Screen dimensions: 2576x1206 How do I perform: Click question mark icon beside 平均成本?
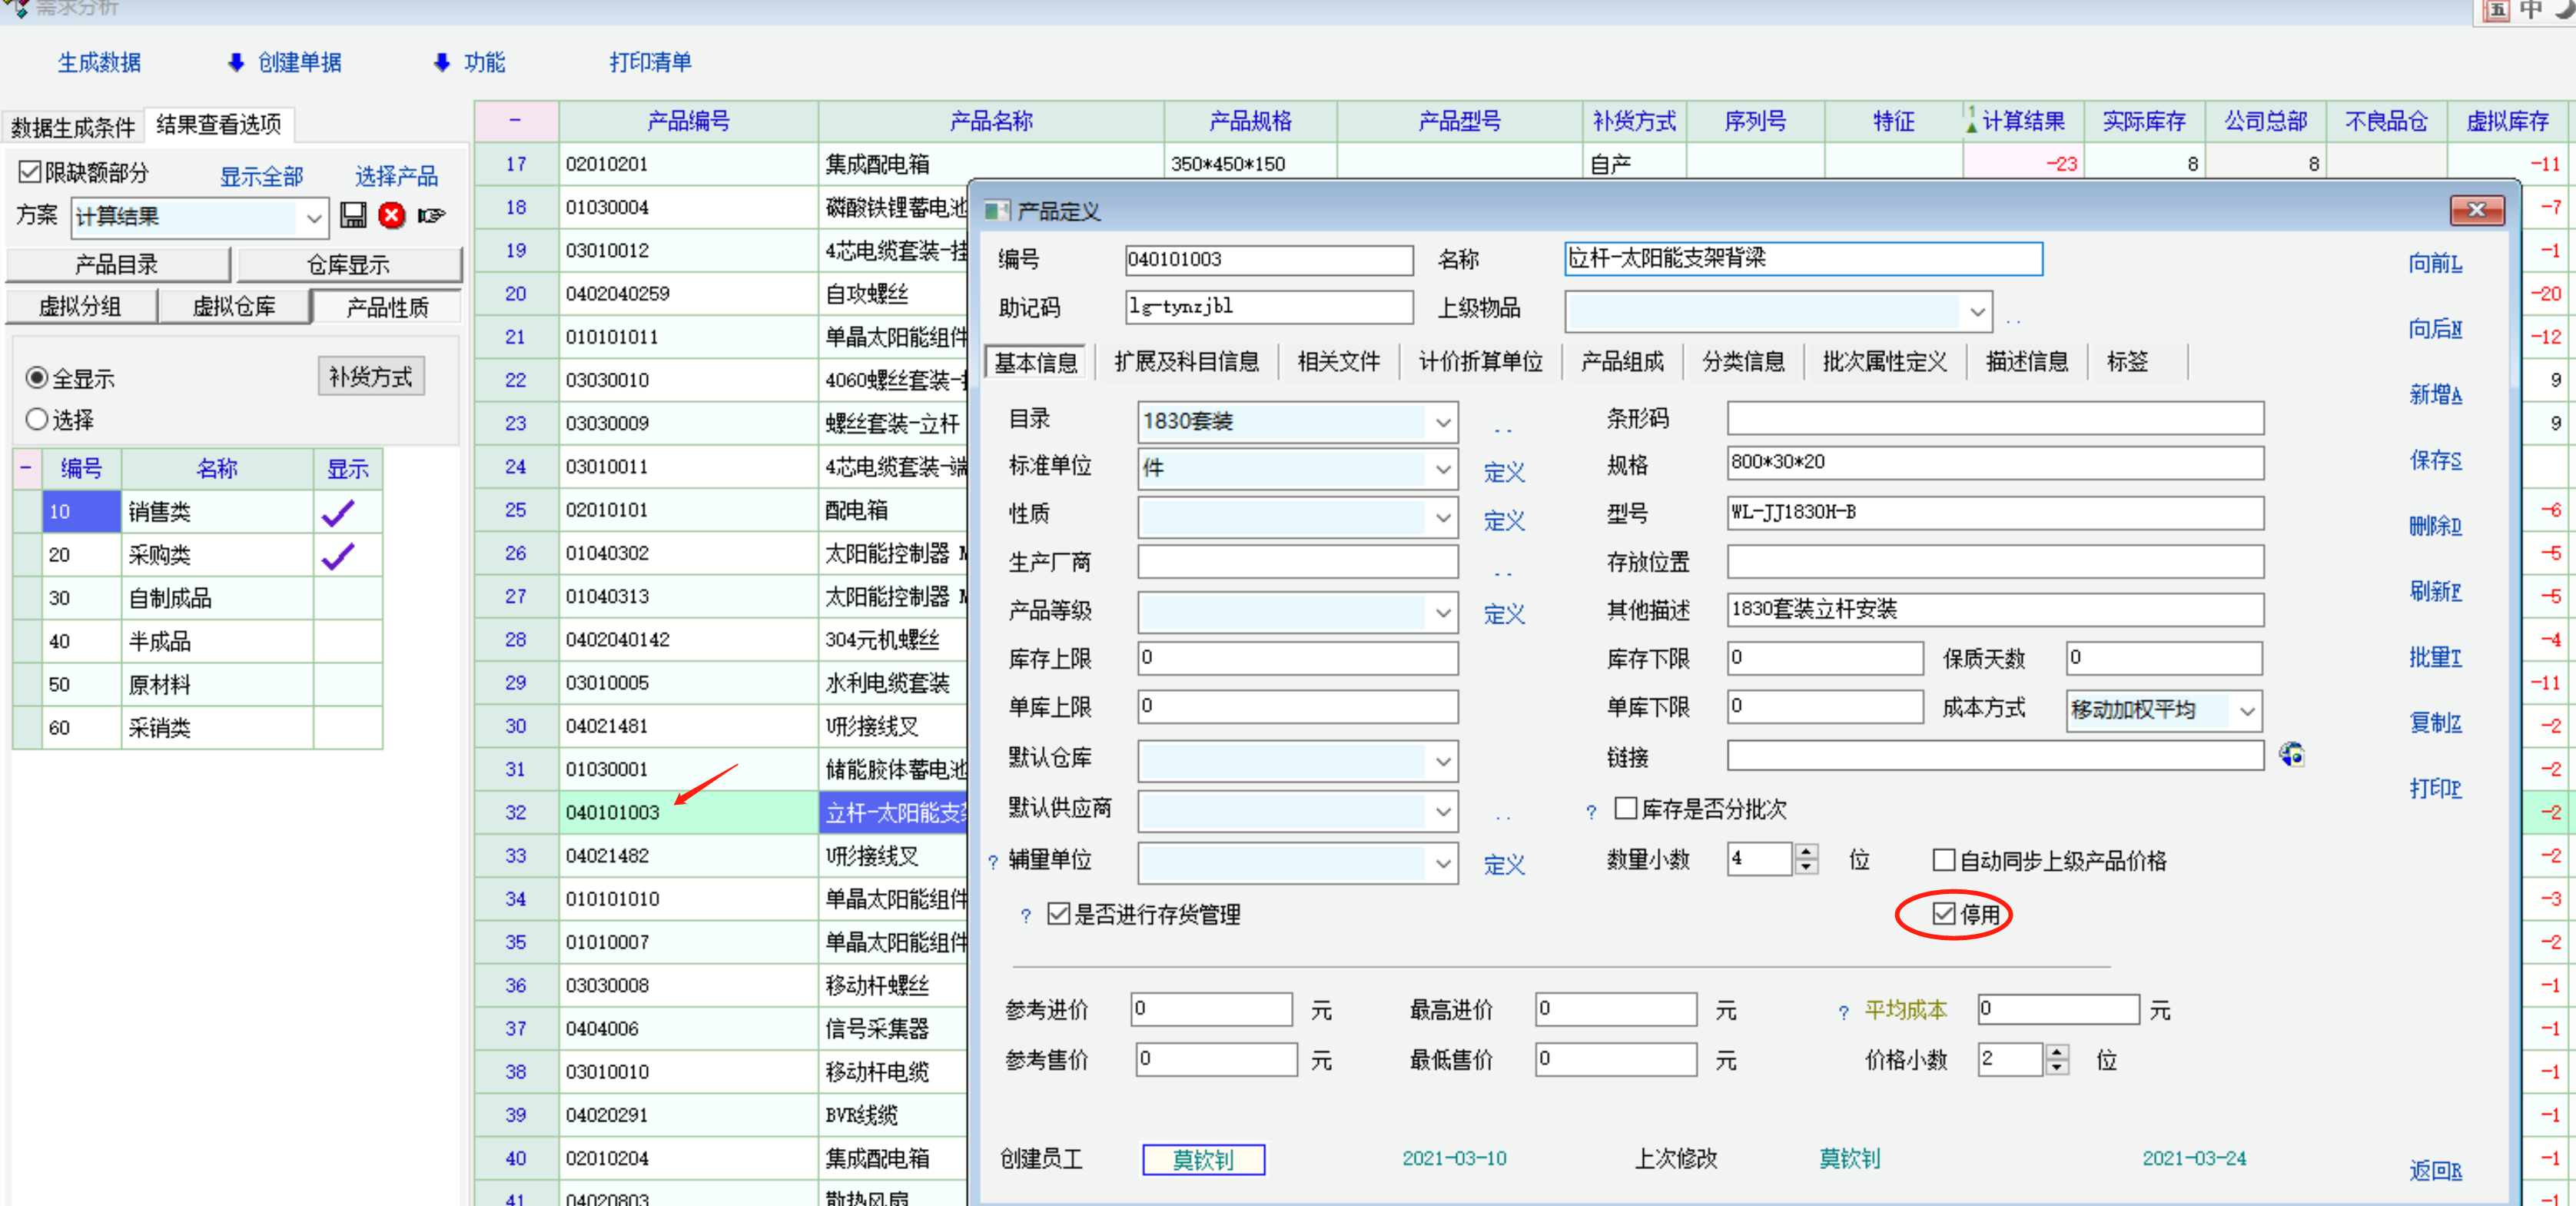point(1843,1012)
